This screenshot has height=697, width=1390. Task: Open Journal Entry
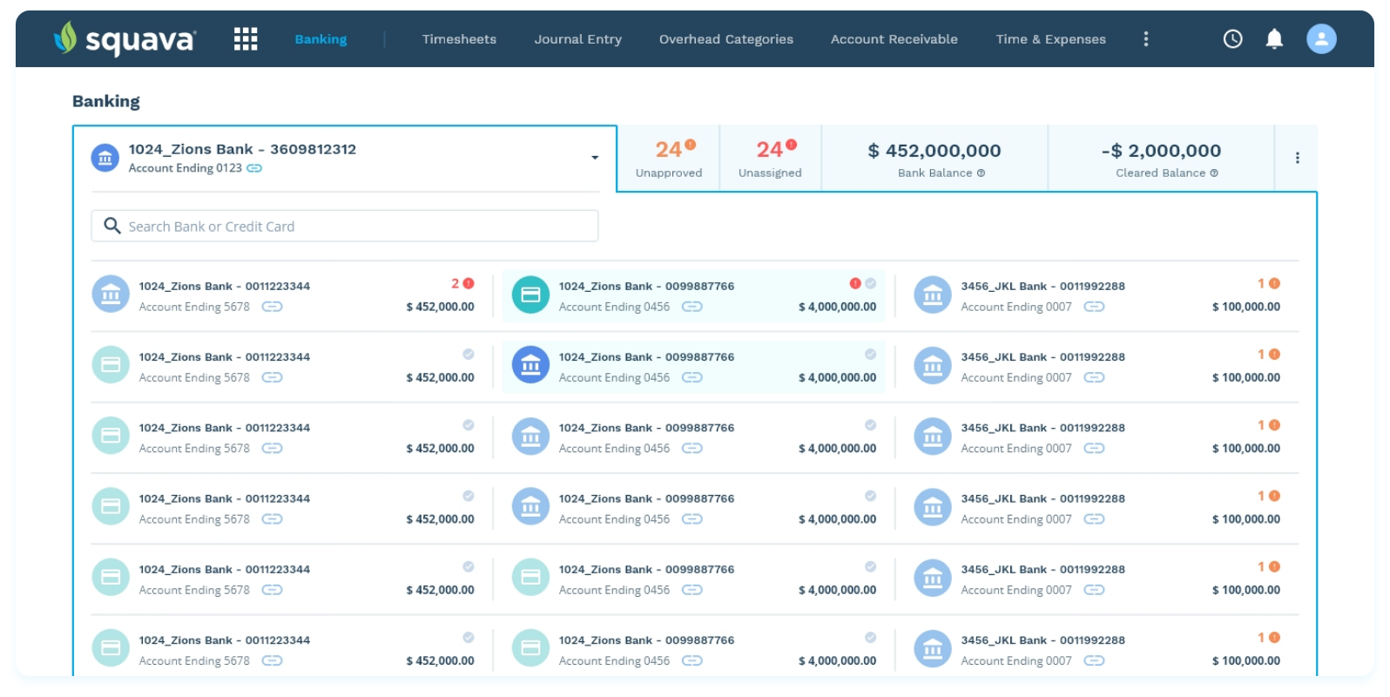coord(578,39)
